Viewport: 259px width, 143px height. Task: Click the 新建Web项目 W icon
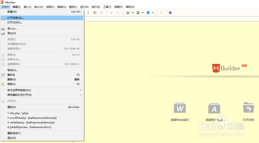click(180, 108)
